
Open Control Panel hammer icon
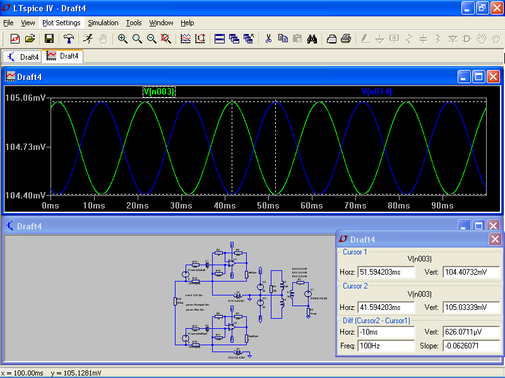[68, 39]
